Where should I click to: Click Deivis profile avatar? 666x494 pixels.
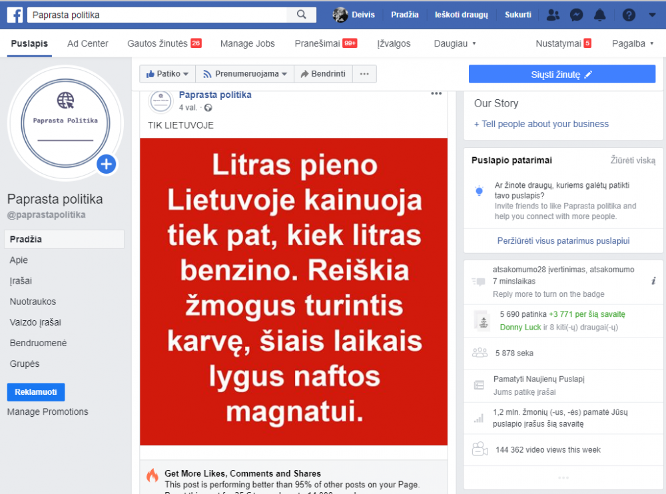(x=340, y=15)
